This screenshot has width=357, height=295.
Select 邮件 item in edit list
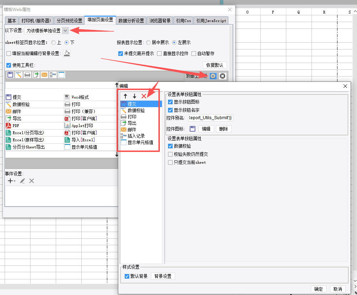(x=141, y=130)
